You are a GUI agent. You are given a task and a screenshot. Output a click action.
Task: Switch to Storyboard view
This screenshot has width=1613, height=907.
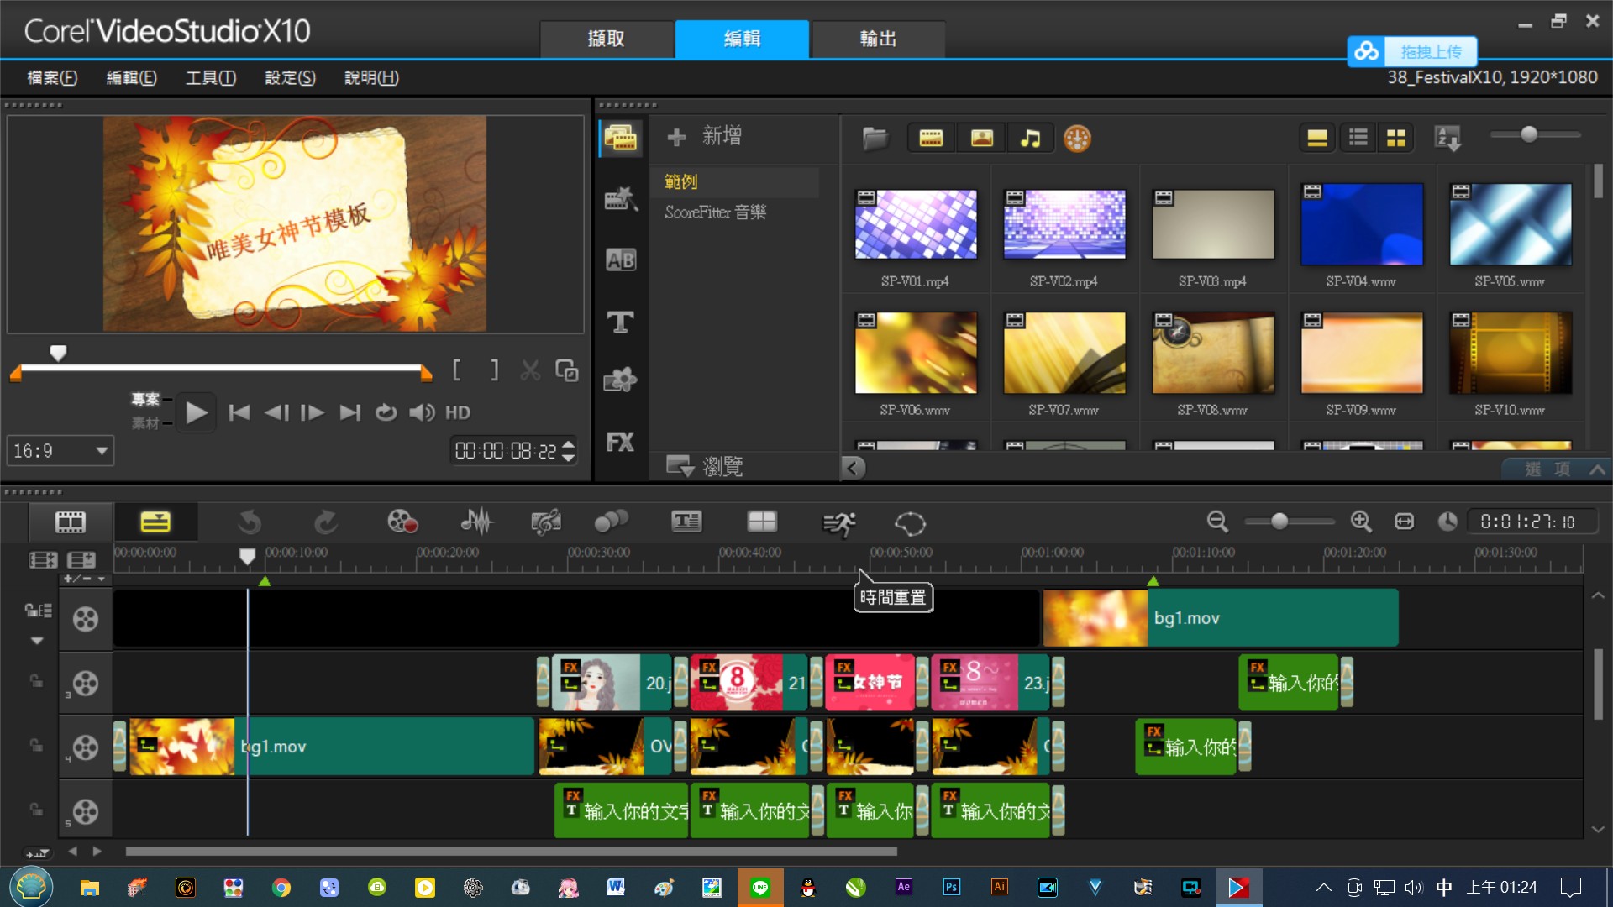[x=71, y=522]
